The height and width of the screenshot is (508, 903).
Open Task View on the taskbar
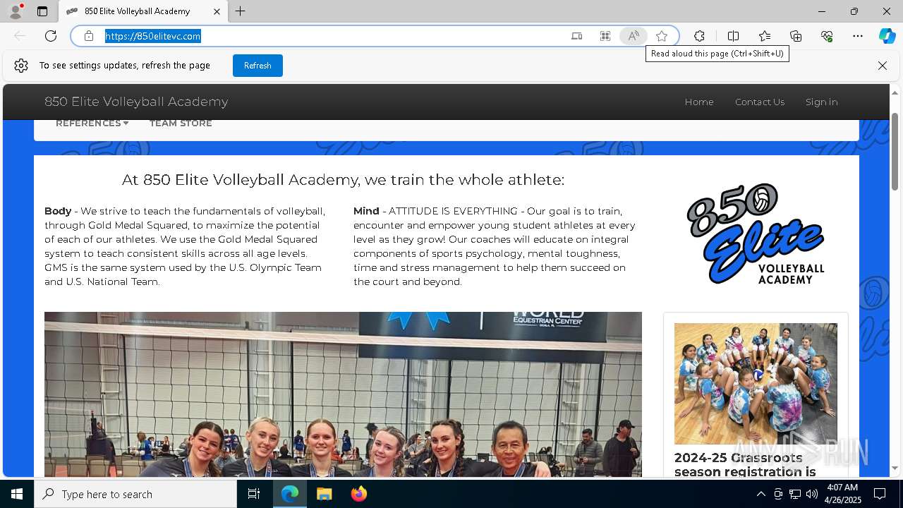pos(254,494)
